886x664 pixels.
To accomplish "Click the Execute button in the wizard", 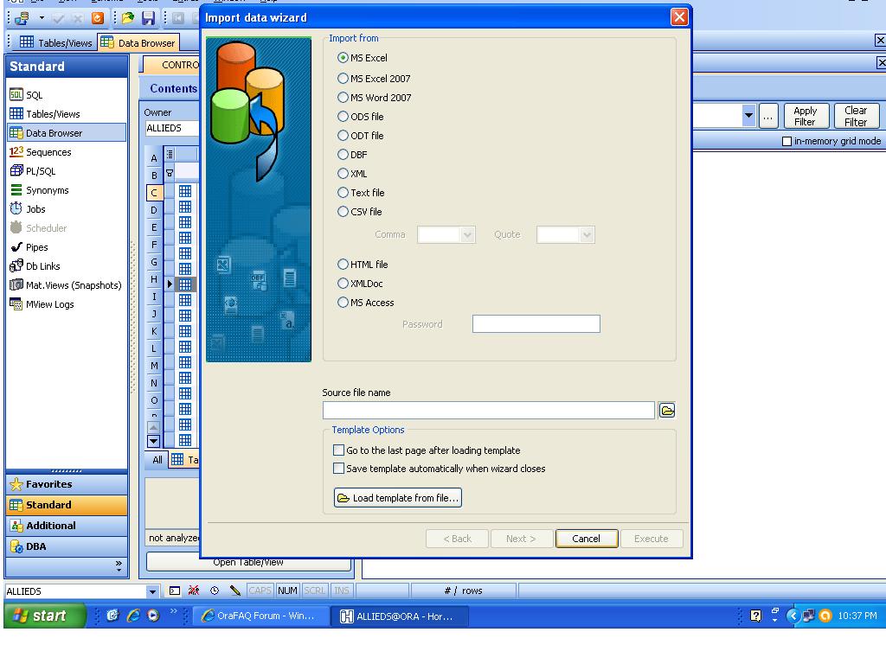I will click(651, 539).
